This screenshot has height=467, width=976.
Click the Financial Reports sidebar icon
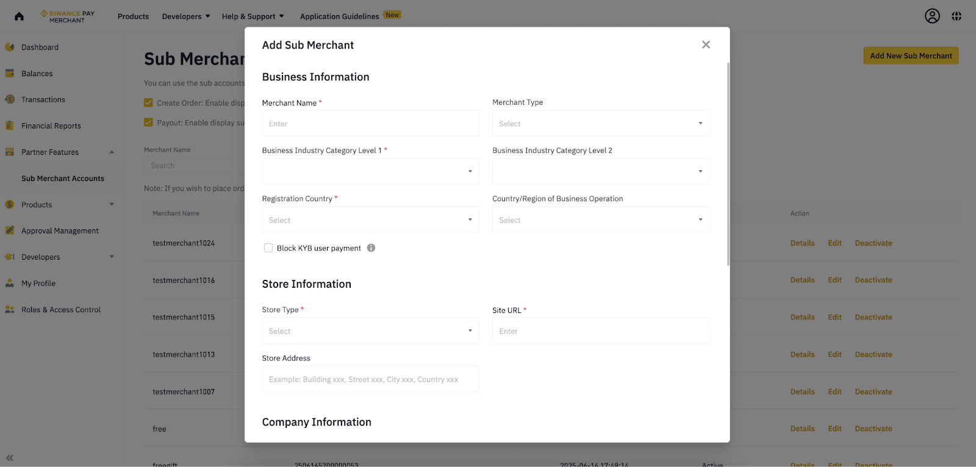(10, 126)
